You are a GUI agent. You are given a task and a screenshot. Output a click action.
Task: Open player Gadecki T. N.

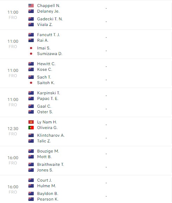pyautogui.click(x=50, y=19)
